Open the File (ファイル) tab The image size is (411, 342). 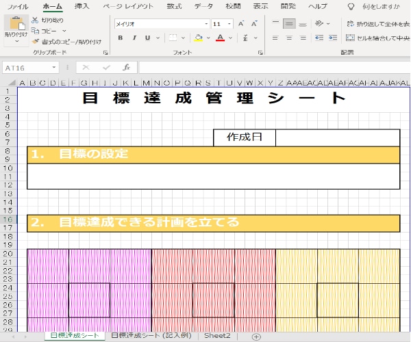(x=18, y=6)
